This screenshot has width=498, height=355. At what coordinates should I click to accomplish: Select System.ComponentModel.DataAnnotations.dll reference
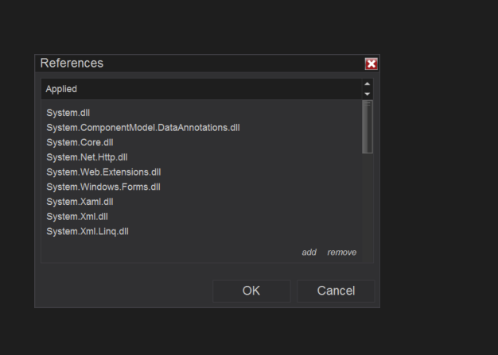[x=142, y=128]
